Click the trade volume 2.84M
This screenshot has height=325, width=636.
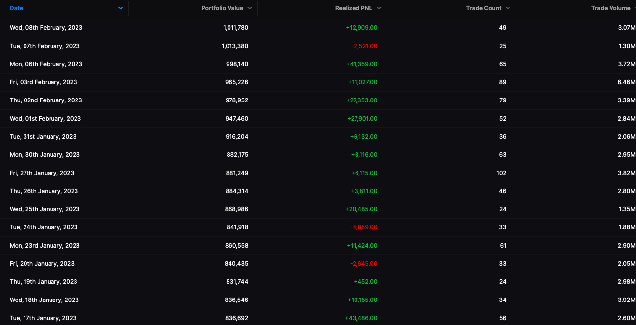coord(627,119)
